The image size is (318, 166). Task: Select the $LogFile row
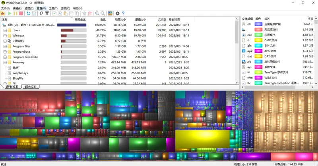(x=118, y=78)
